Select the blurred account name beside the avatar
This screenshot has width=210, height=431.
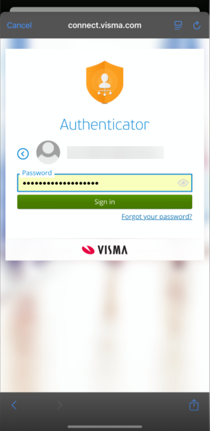tap(115, 153)
